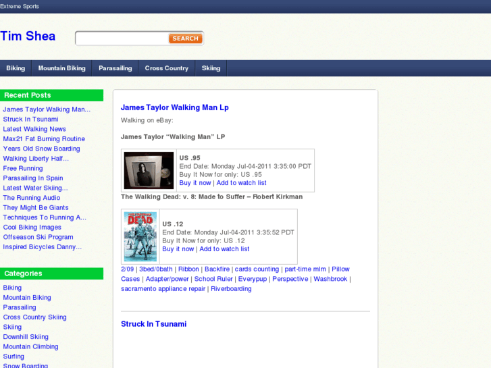Open the Mountain Climbing category
Viewport: 491px width, 368px height.
coord(30,346)
